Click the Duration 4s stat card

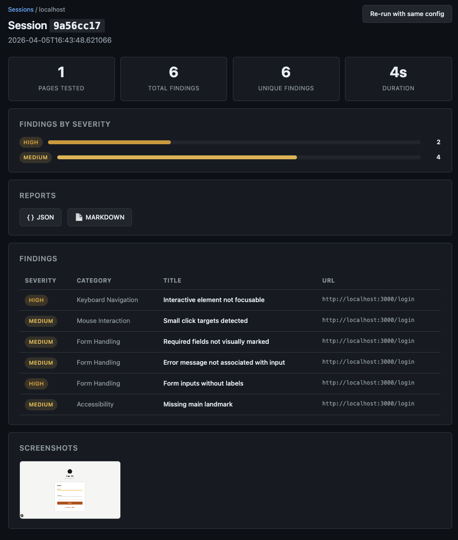coord(398,79)
